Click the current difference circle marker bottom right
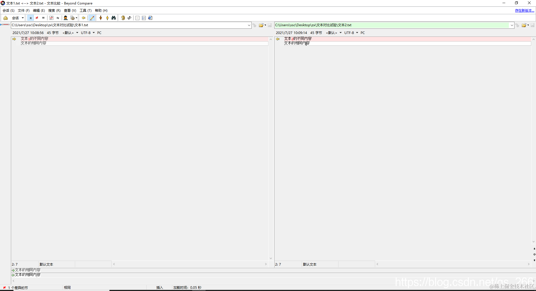Viewport: 536px width, 291px height. 534,254
